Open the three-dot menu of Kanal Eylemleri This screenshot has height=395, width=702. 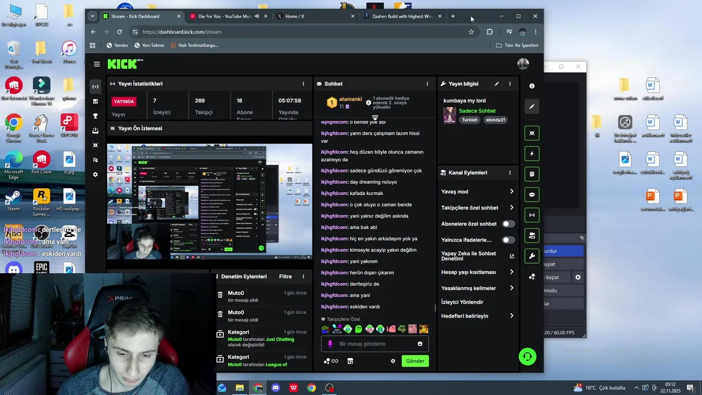tap(509, 173)
